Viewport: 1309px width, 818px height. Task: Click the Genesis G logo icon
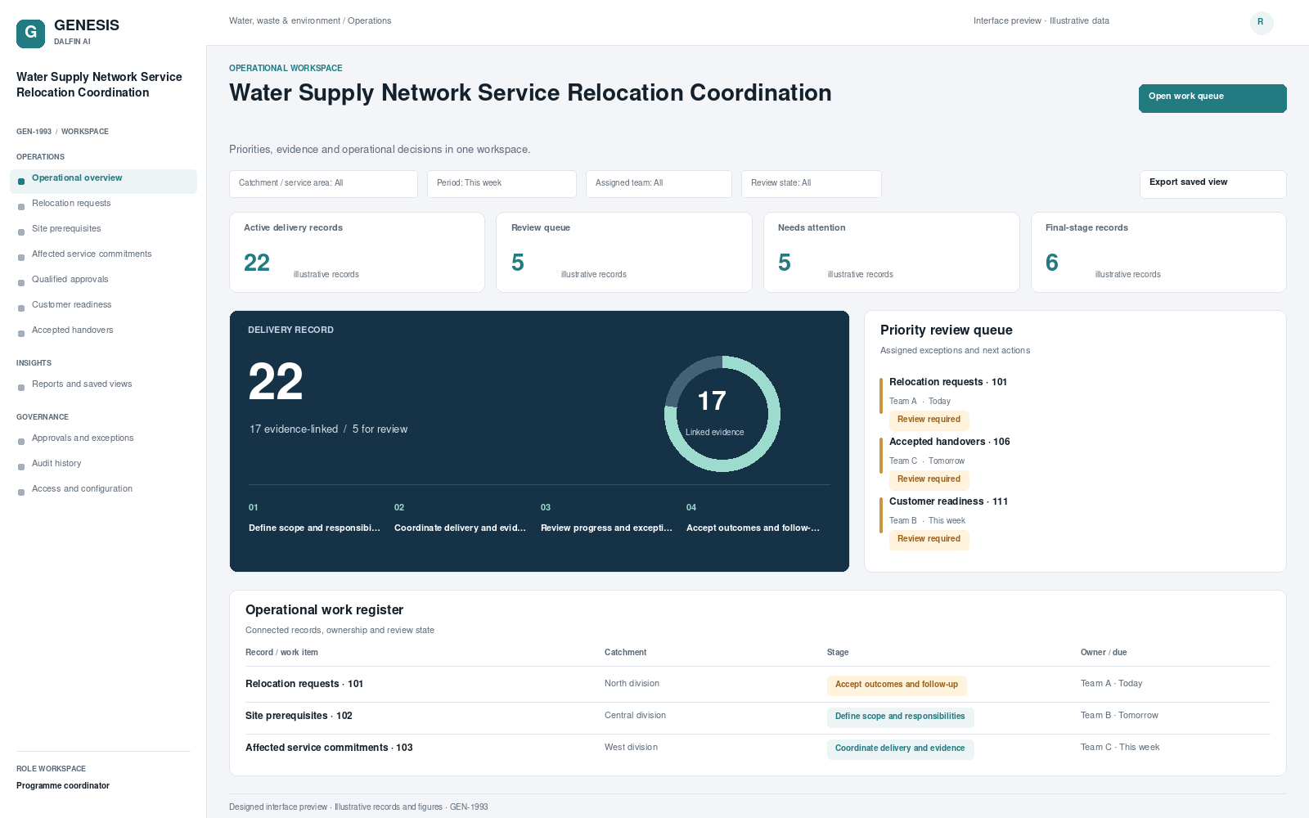click(30, 34)
